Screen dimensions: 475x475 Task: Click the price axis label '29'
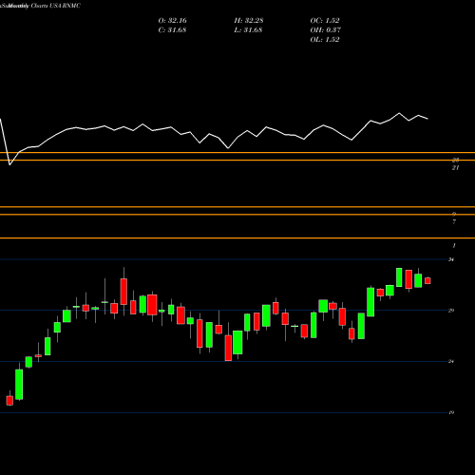point(451,311)
